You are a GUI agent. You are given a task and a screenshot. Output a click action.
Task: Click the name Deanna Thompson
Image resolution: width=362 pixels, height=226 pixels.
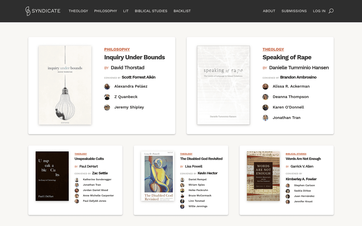291,97
